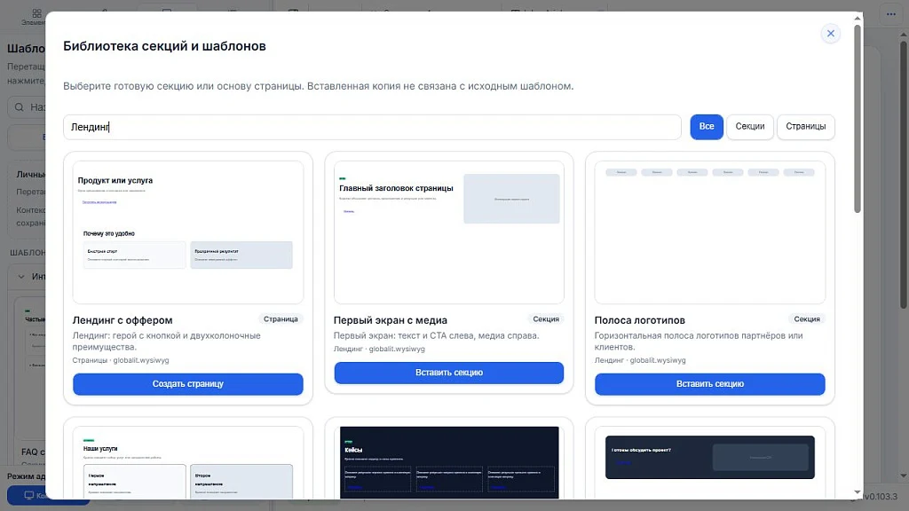
Task: Close the template library dialog
Action: tap(830, 34)
